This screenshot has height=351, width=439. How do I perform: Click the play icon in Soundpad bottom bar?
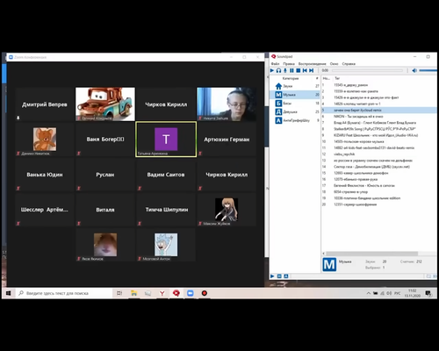click(272, 276)
